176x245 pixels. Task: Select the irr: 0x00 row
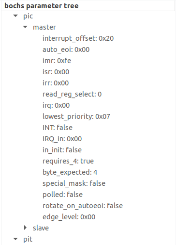56,83
